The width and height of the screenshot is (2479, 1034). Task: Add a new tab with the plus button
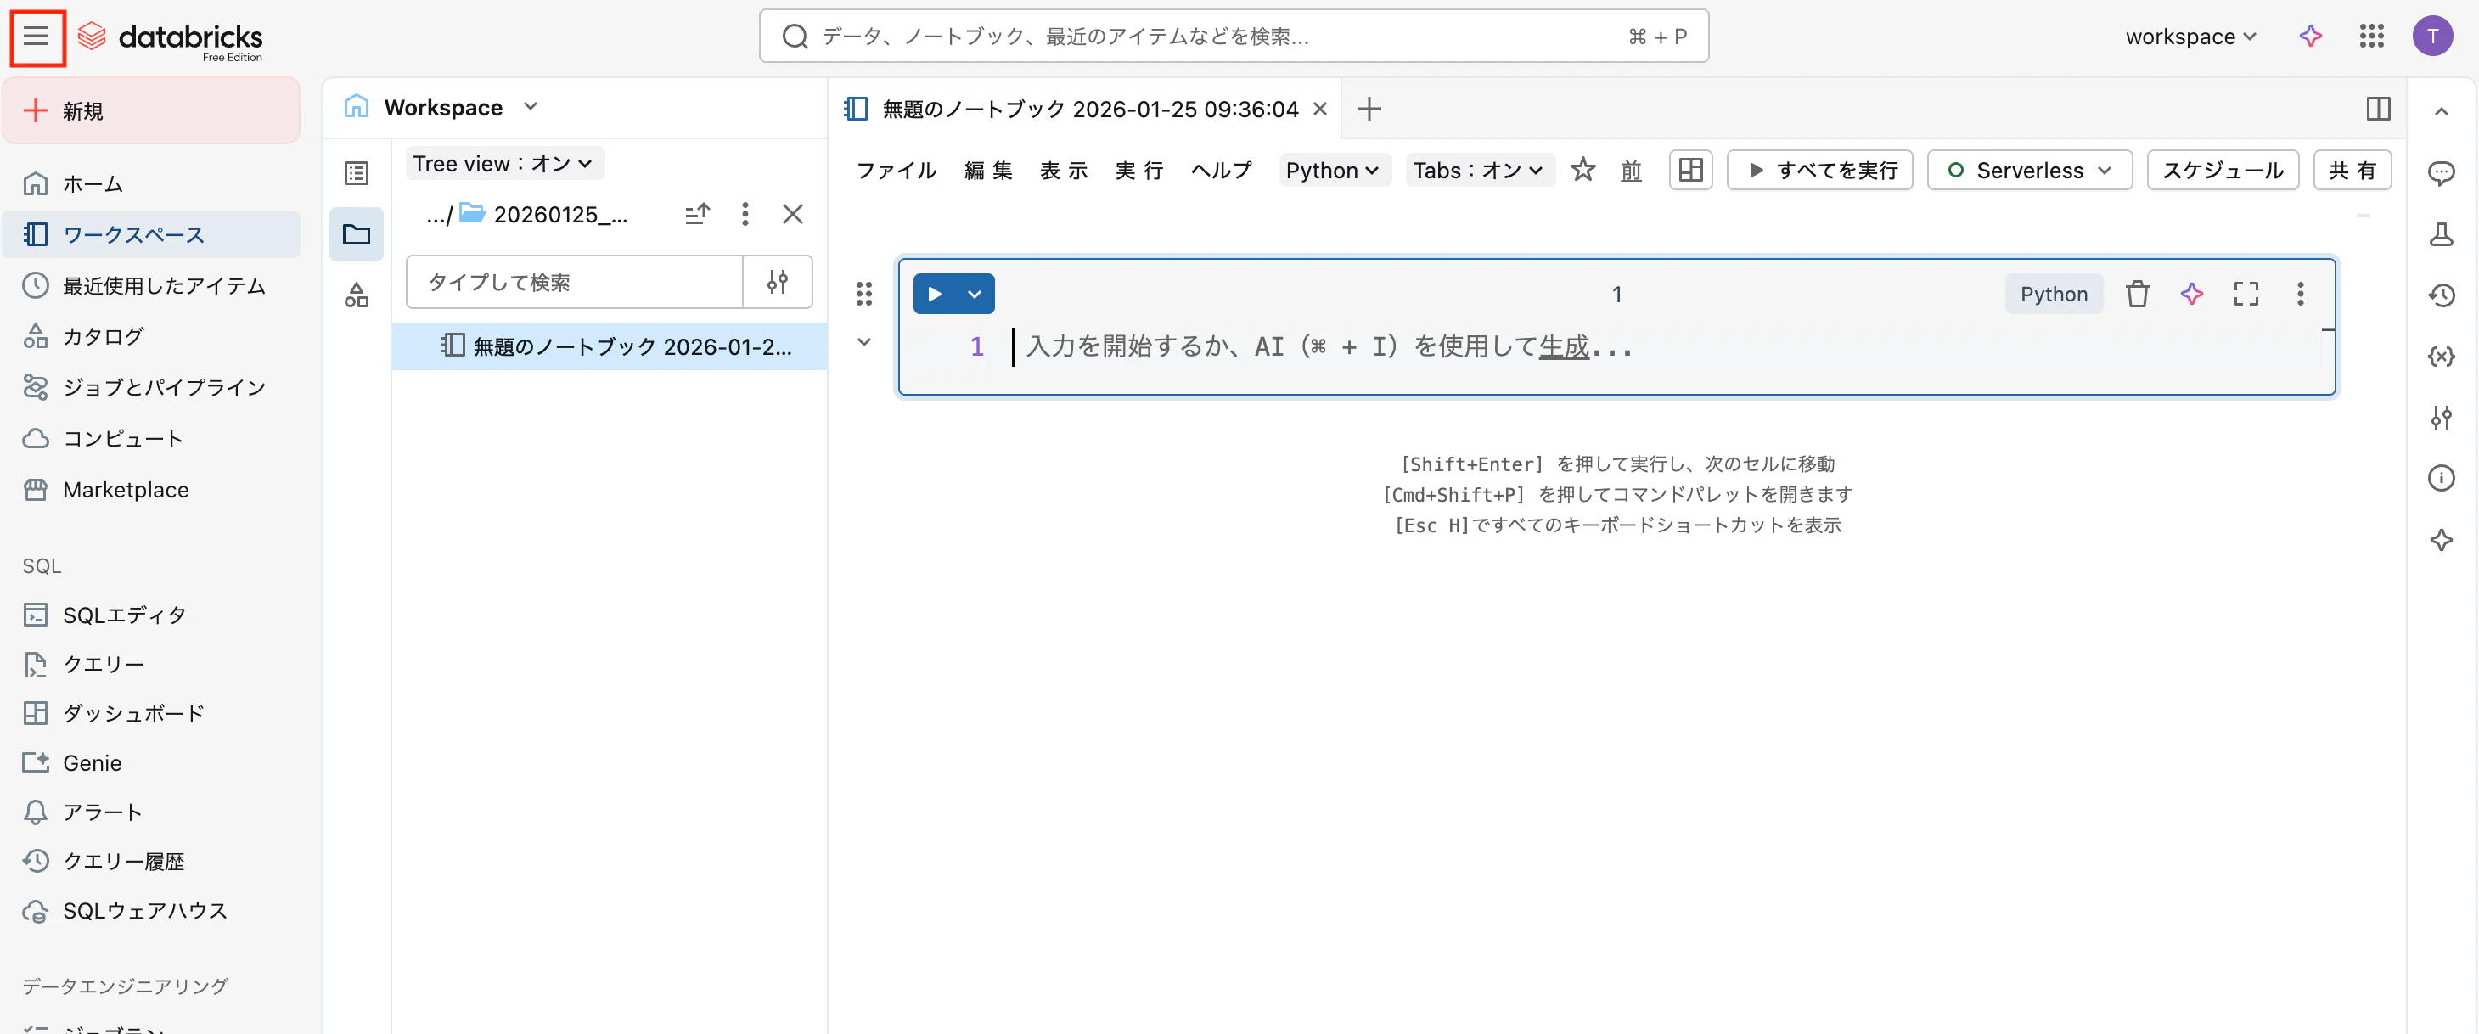pyautogui.click(x=1369, y=109)
